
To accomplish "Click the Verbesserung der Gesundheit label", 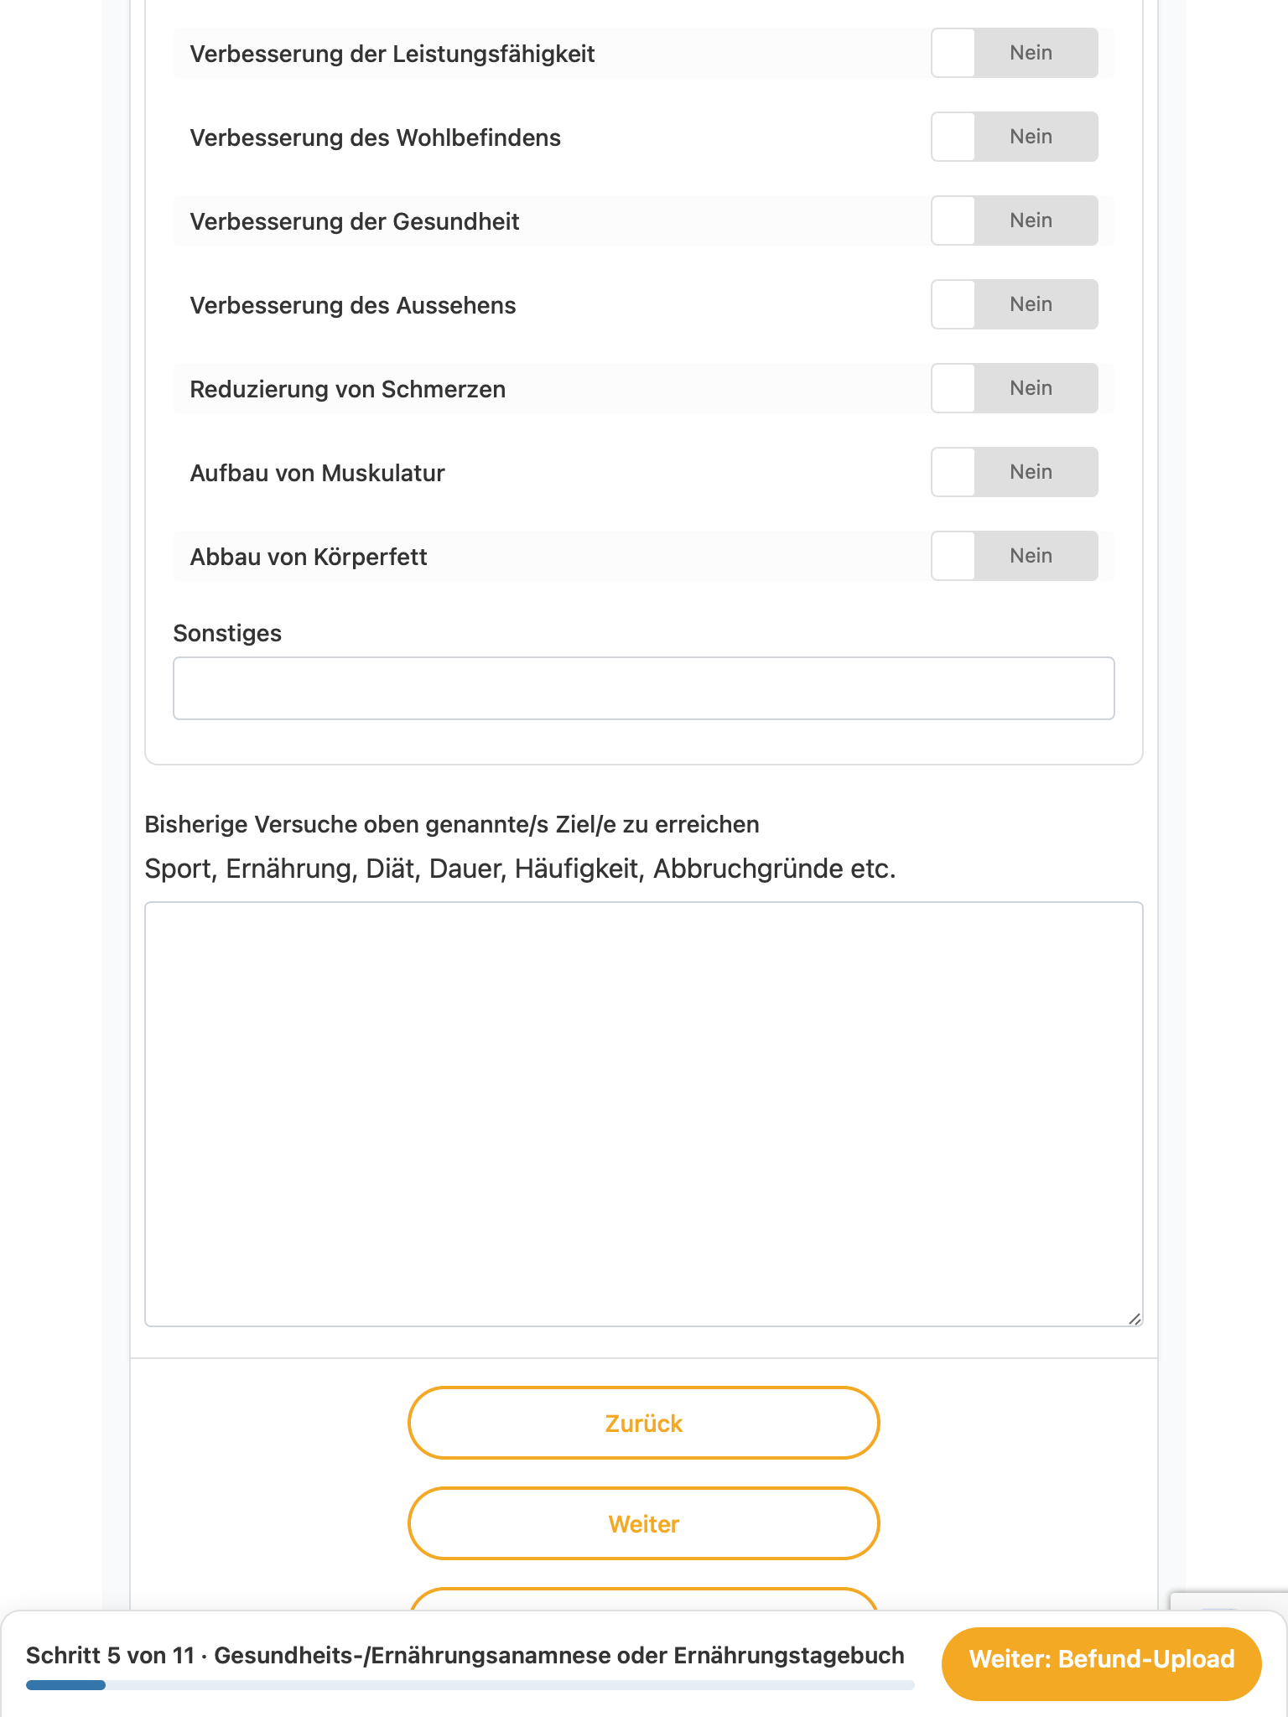I will coord(355,221).
